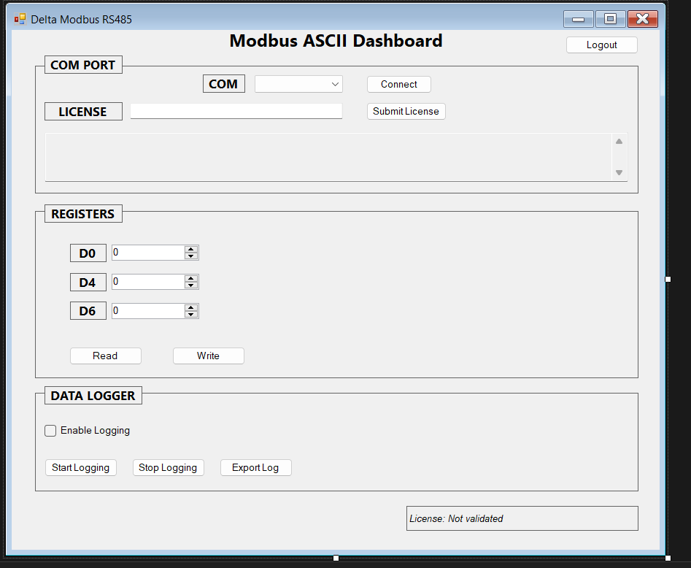Image resolution: width=691 pixels, height=568 pixels.
Task: Click the message log scrollbar up arrow
Action: tap(619, 141)
